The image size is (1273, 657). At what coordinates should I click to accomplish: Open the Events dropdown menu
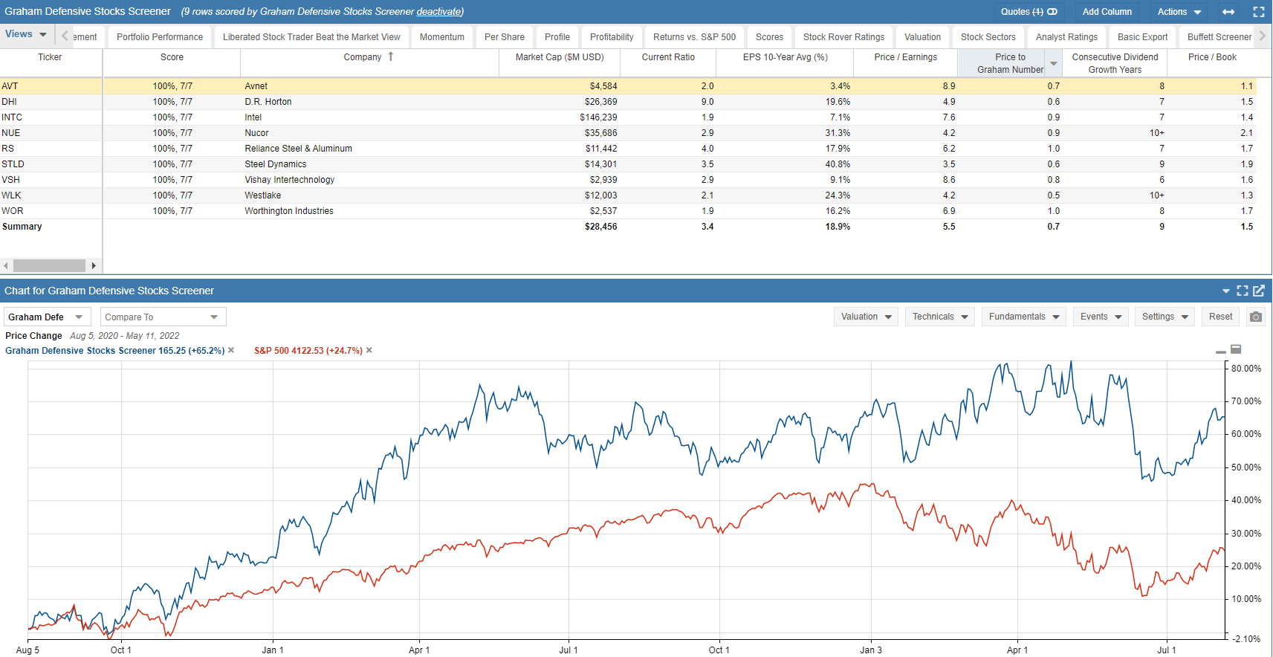click(x=1101, y=317)
